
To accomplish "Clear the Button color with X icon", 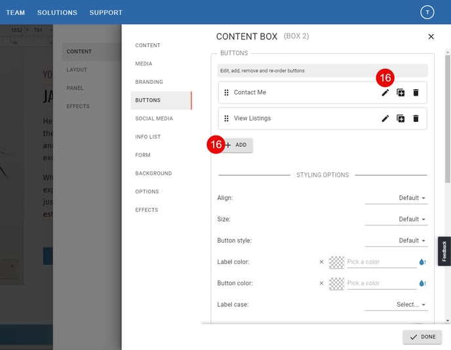I will (321, 283).
